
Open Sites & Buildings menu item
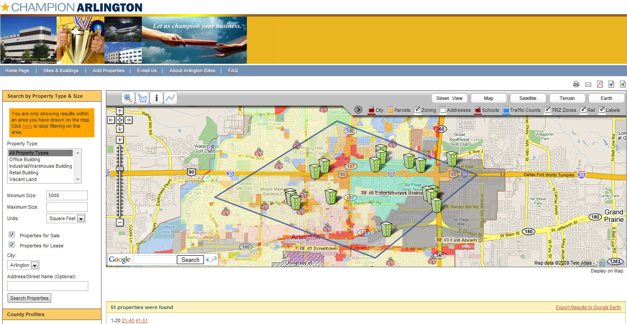point(61,70)
